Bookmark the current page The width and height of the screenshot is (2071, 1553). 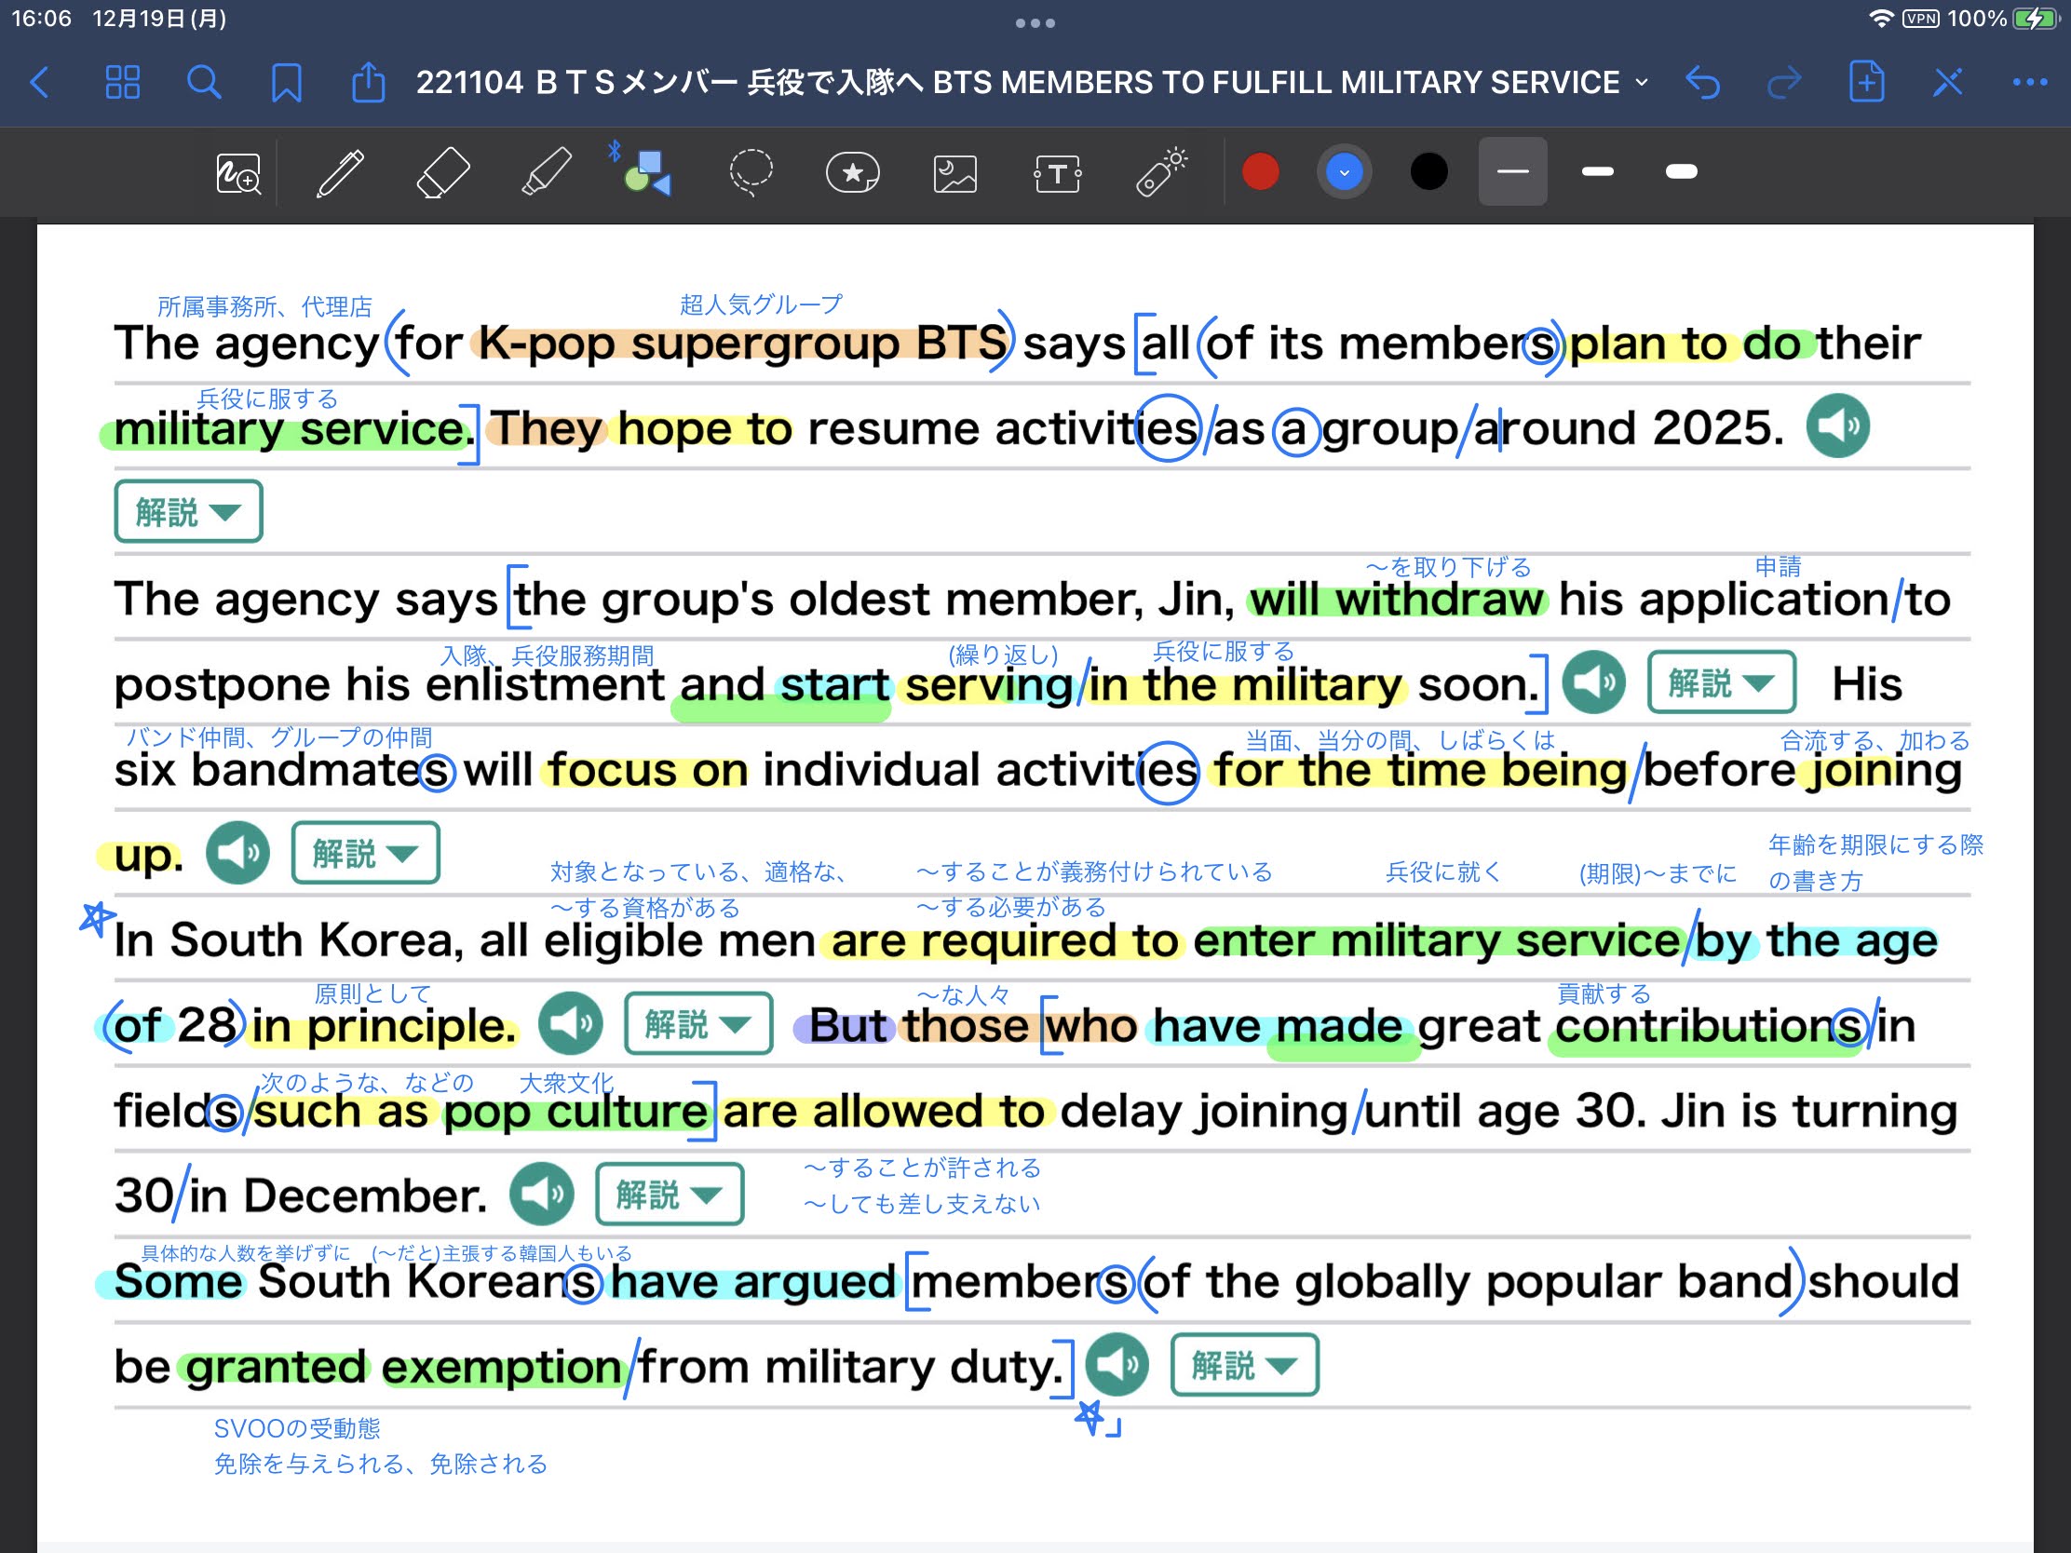pos(287,82)
